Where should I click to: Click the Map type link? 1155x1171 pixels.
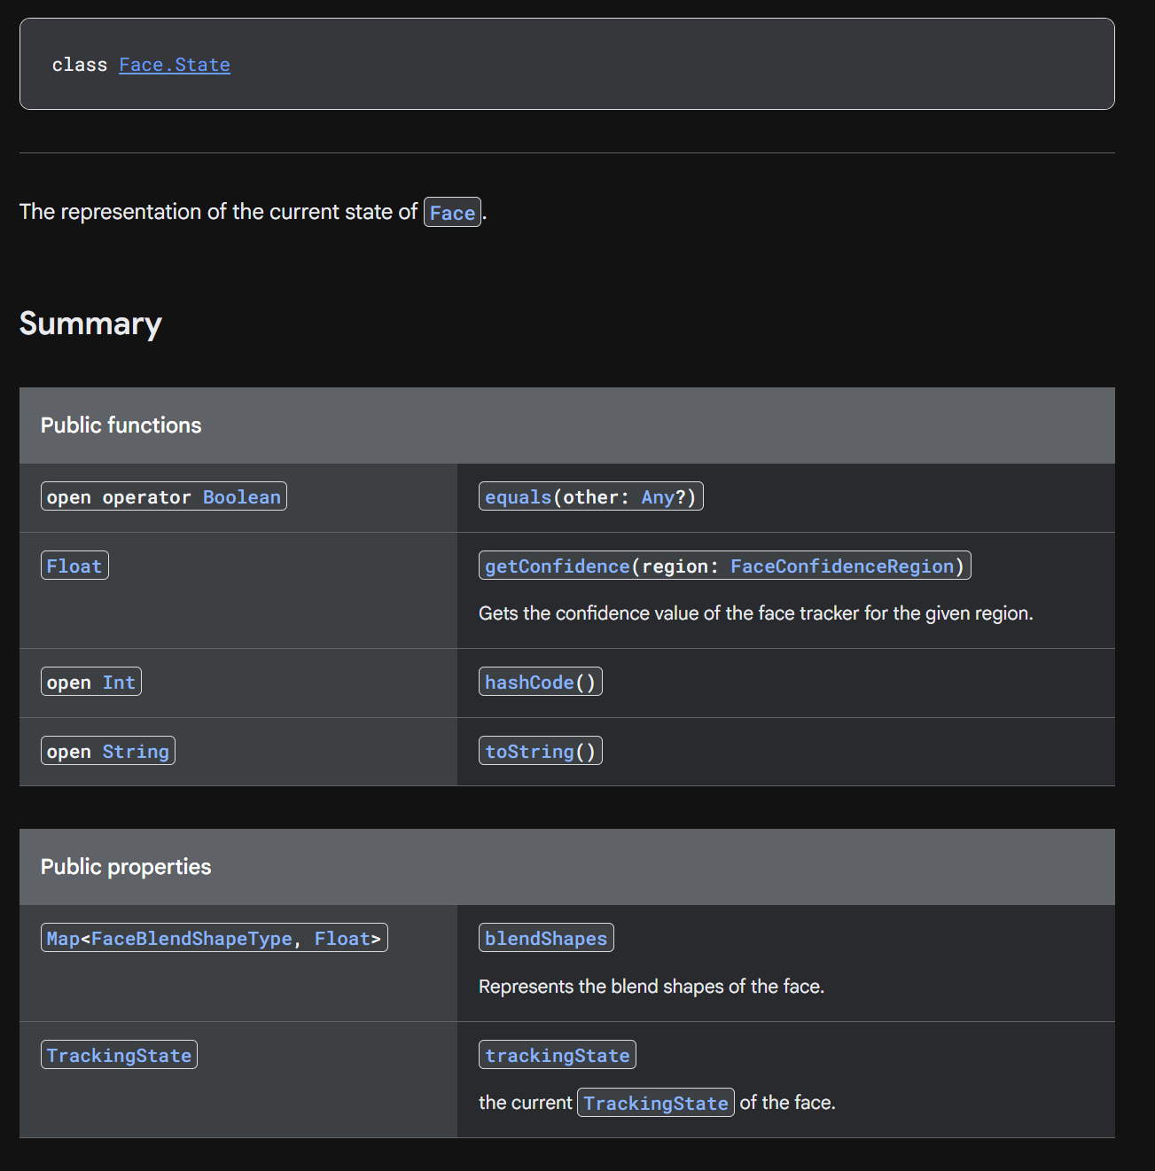(63, 939)
